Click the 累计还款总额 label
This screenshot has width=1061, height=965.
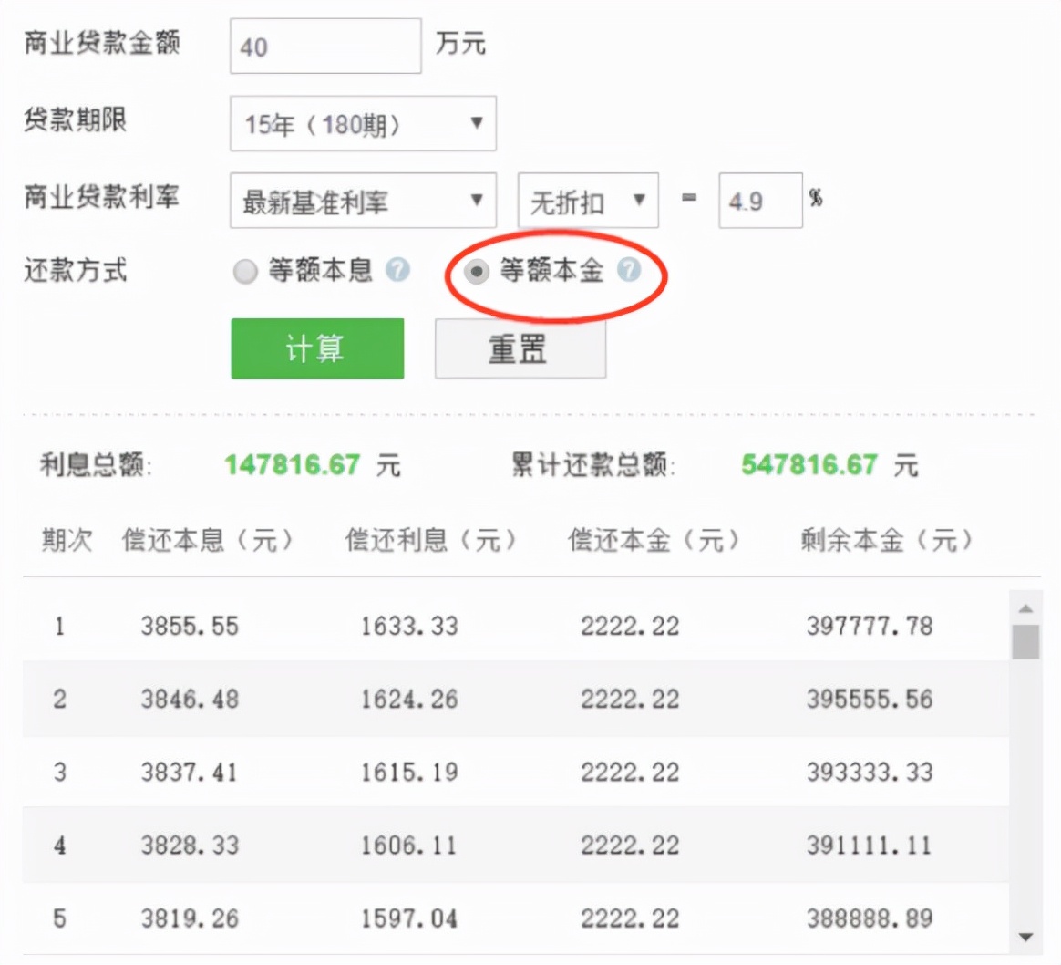pos(593,465)
